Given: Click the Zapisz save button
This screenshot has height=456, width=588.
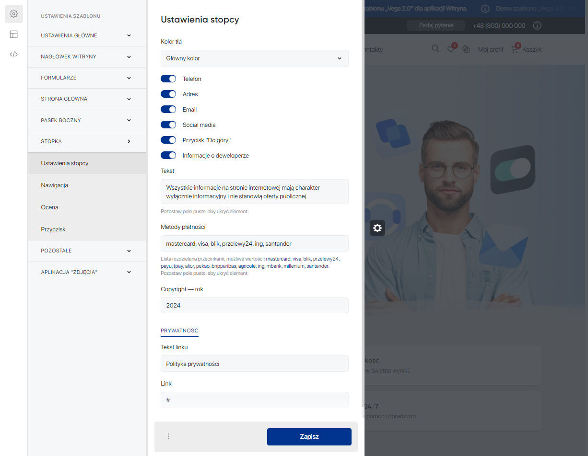Looking at the screenshot, I should (309, 437).
